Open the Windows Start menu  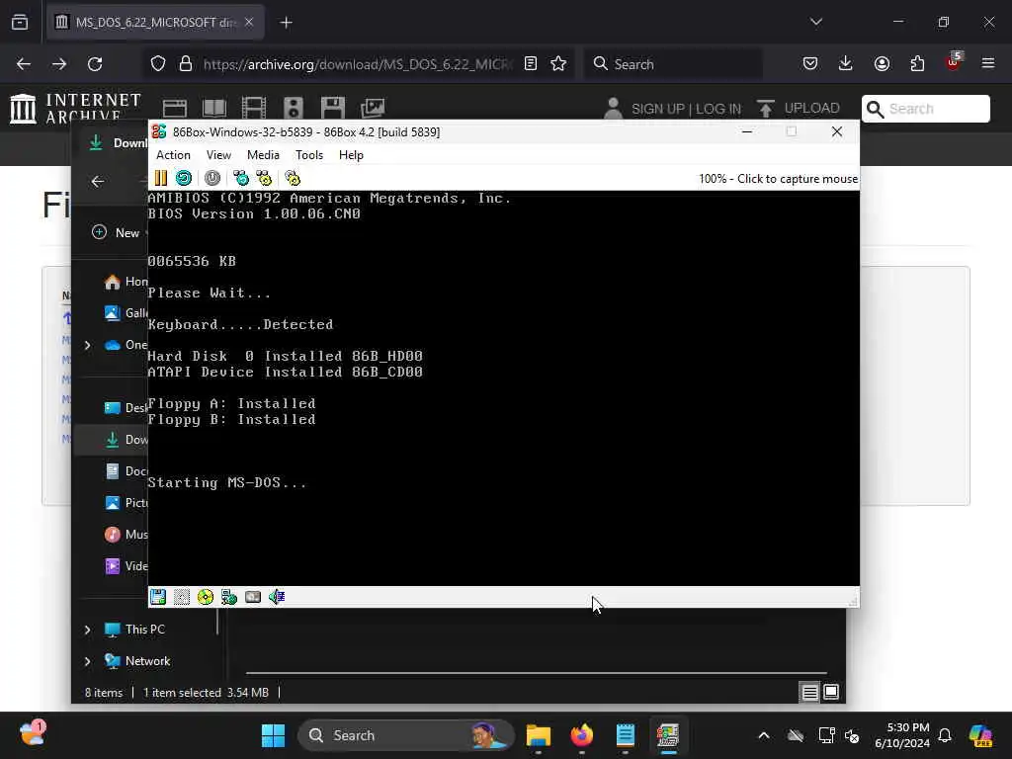click(273, 735)
